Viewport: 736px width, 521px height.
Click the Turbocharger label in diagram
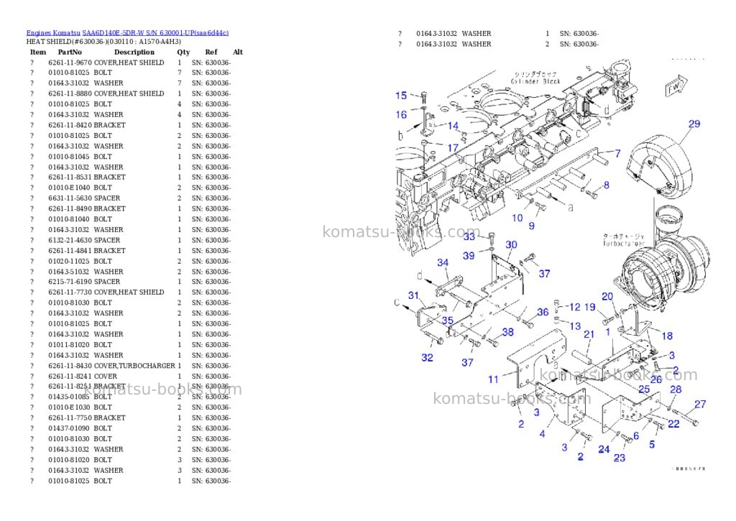(x=624, y=244)
